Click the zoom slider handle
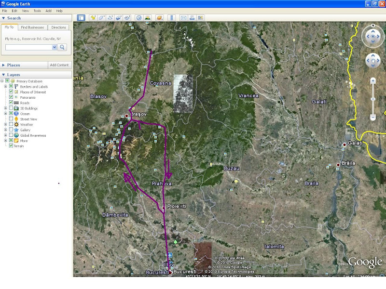 373,99
